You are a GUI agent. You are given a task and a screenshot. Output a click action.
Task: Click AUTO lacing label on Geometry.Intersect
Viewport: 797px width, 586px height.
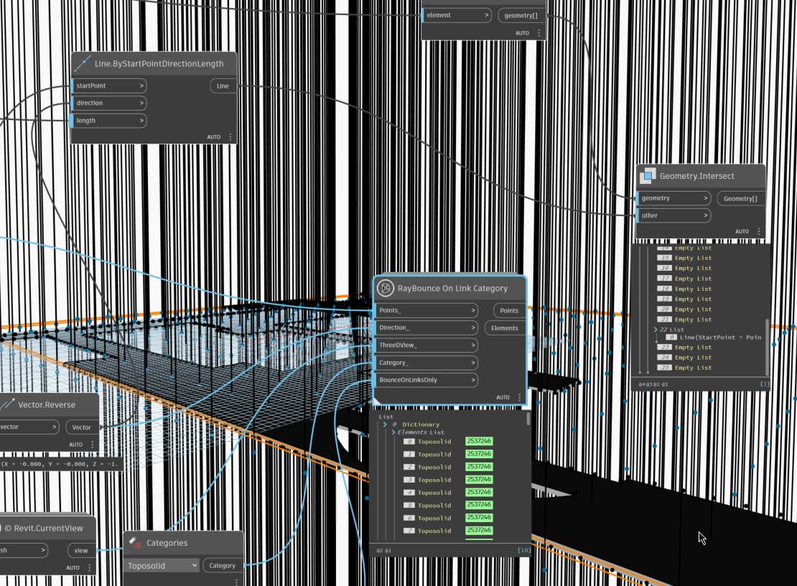coord(742,232)
